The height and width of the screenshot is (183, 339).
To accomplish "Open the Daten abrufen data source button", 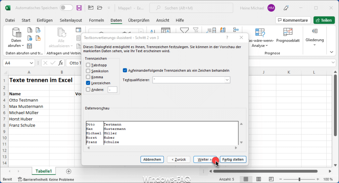I will [16, 38].
